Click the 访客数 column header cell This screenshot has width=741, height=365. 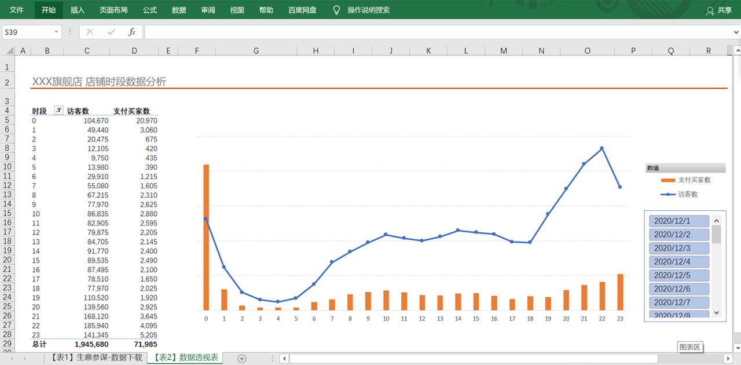tap(87, 111)
